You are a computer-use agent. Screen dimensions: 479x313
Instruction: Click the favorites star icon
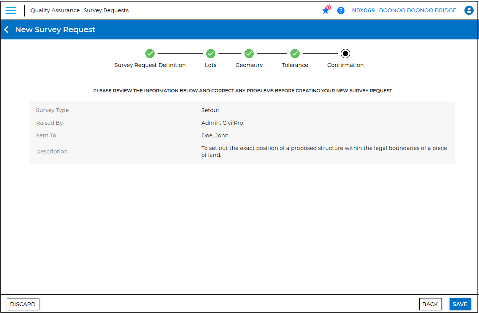(326, 10)
